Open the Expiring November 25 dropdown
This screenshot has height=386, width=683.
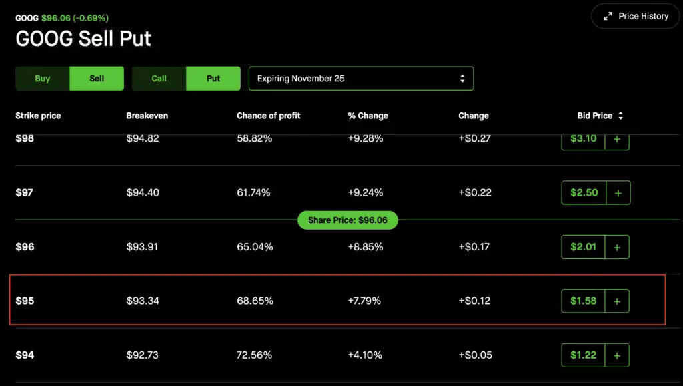(x=361, y=79)
